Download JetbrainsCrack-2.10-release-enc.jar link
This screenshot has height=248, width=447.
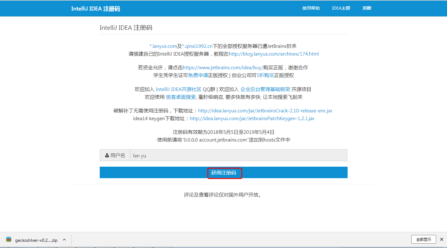point(265,110)
